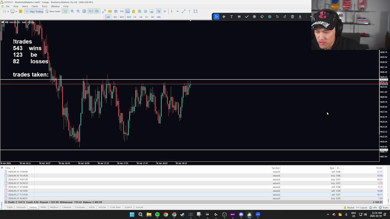Image resolution: width=390 pixels, height=219 pixels.
Task: Open the Tools menu
Action: click(x=44, y=6)
